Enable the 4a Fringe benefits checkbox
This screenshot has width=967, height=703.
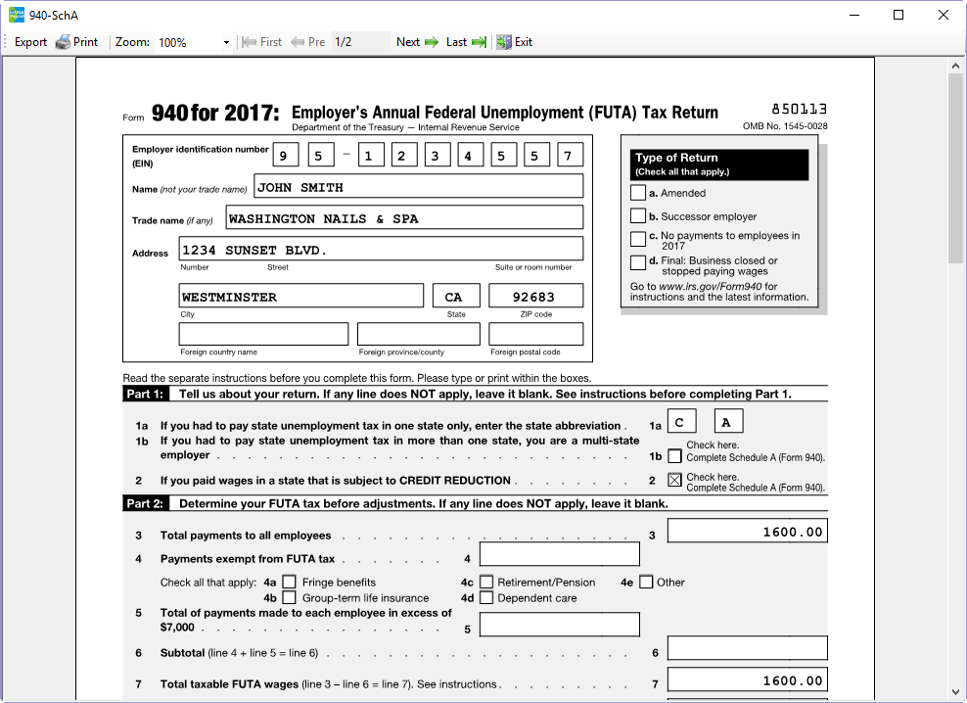pos(289,583)
